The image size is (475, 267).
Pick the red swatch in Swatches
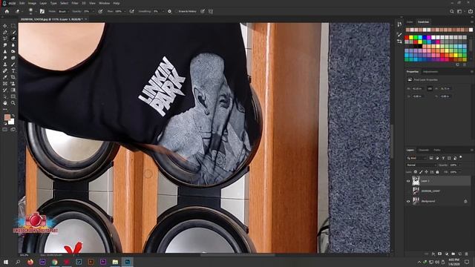pos(407,38)
